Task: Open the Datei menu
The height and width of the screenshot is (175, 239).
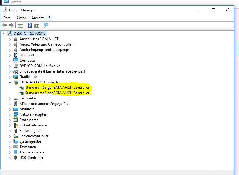Action: 7,18
